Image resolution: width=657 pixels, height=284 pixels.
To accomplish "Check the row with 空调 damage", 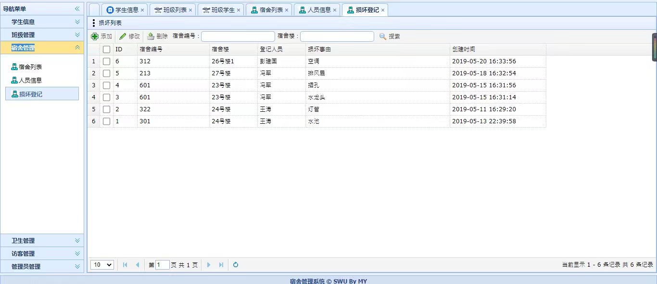I will coord(106,61).
